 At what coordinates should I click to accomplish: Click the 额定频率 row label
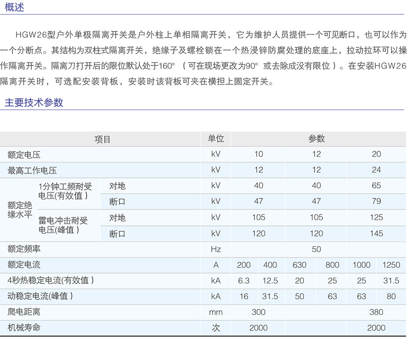pos(24,249)
